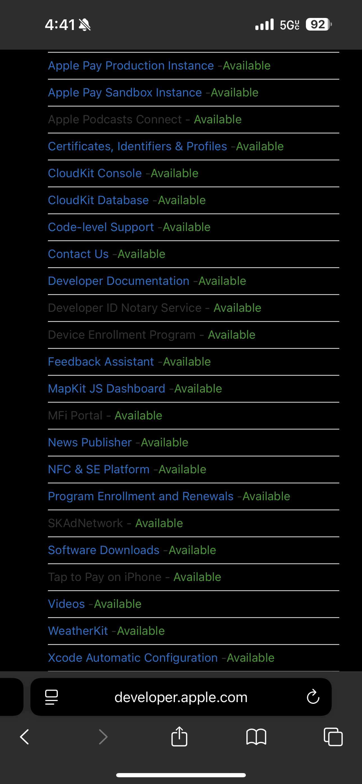Screen dimensions: 362x784
Task: Open CloudKit Console link
Action: (95, 173)
